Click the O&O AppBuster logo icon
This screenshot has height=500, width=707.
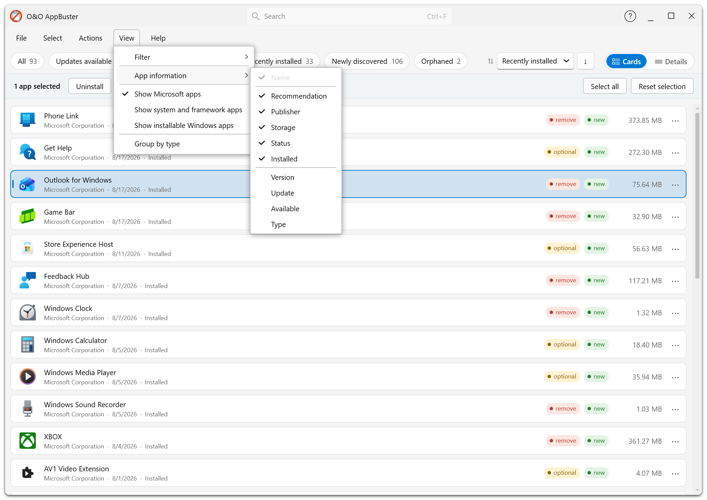tap(16, 16)
